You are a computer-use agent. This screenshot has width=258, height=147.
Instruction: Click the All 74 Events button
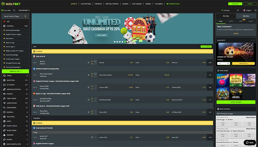click(x=206, y=47)
